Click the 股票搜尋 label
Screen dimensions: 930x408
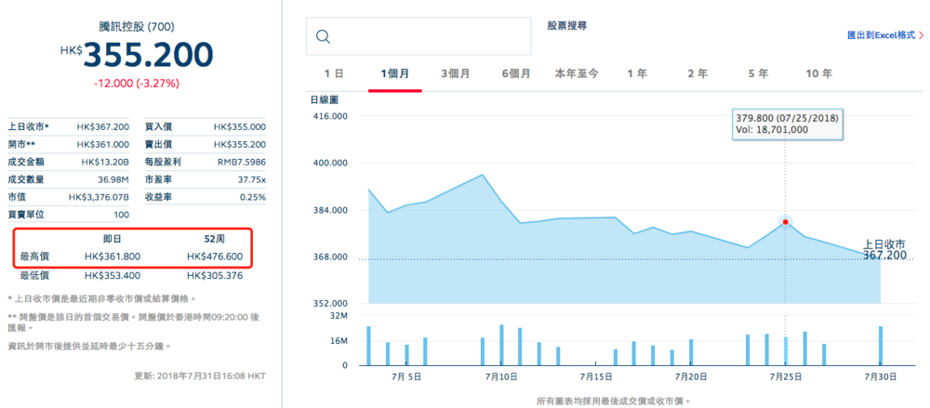click(x=567, y=26)
